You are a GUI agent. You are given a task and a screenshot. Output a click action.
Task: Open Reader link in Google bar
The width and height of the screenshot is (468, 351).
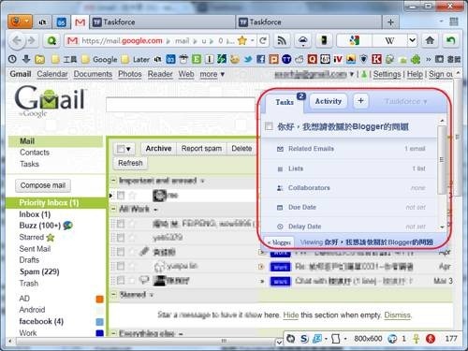click(x=160, y=74)
